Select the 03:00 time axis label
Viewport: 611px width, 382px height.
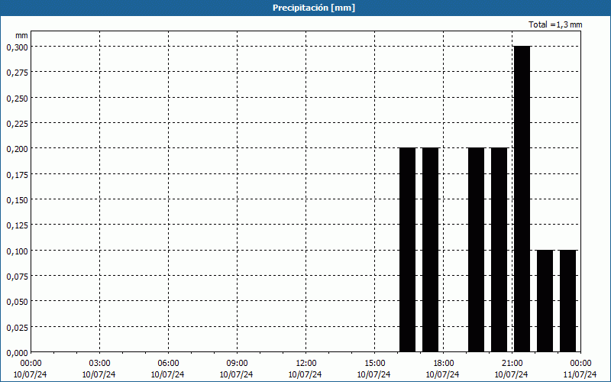99,364
